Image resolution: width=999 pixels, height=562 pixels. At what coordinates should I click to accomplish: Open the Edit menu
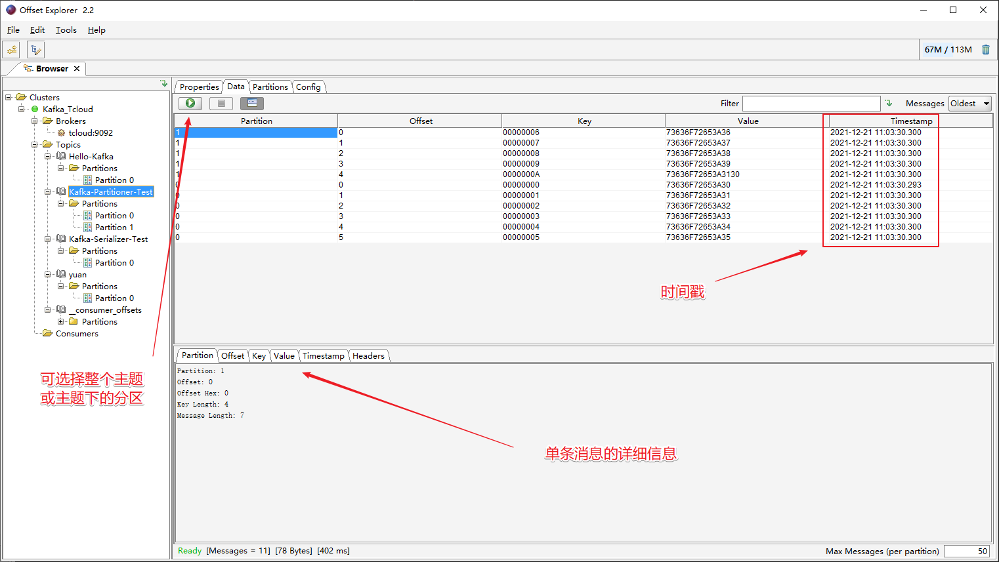coord(37,30)
